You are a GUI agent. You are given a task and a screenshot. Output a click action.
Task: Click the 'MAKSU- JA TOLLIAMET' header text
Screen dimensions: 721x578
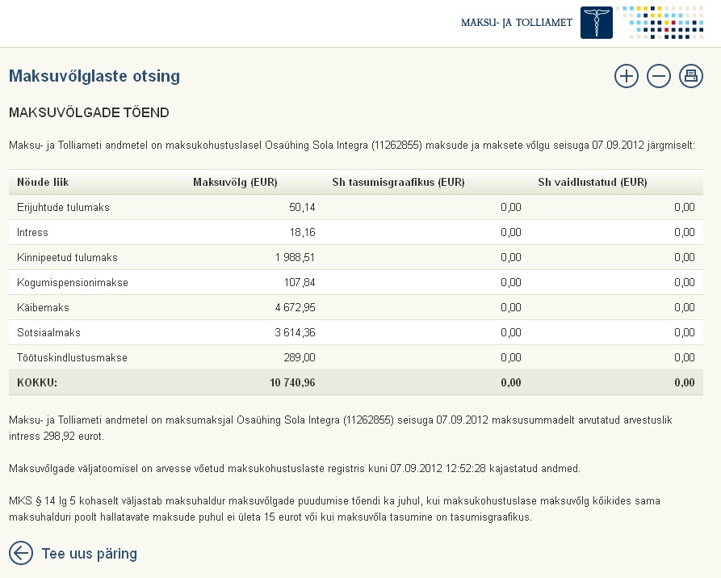[x=517, y=23]
